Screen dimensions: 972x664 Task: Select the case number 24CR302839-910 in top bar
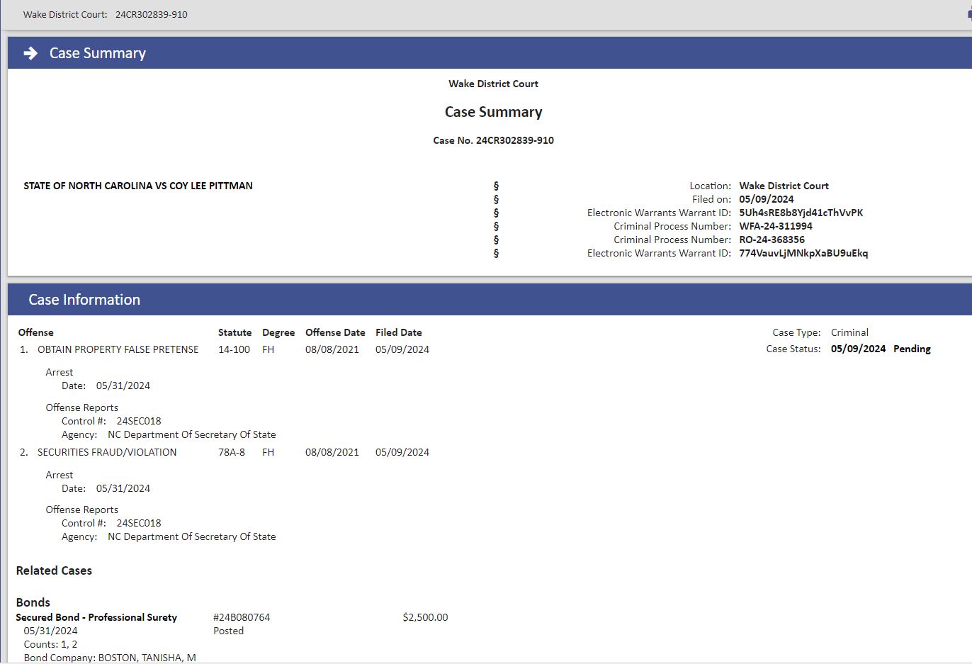(x=152, y=14)
